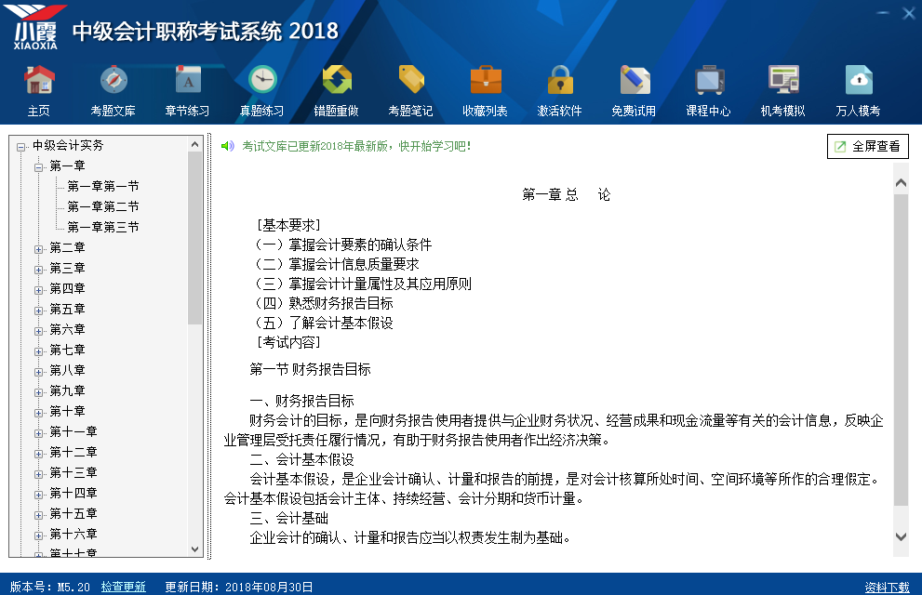Open the 考题文库 compass icon
This screenshot has height=595, width=922.
click(114, 81)
